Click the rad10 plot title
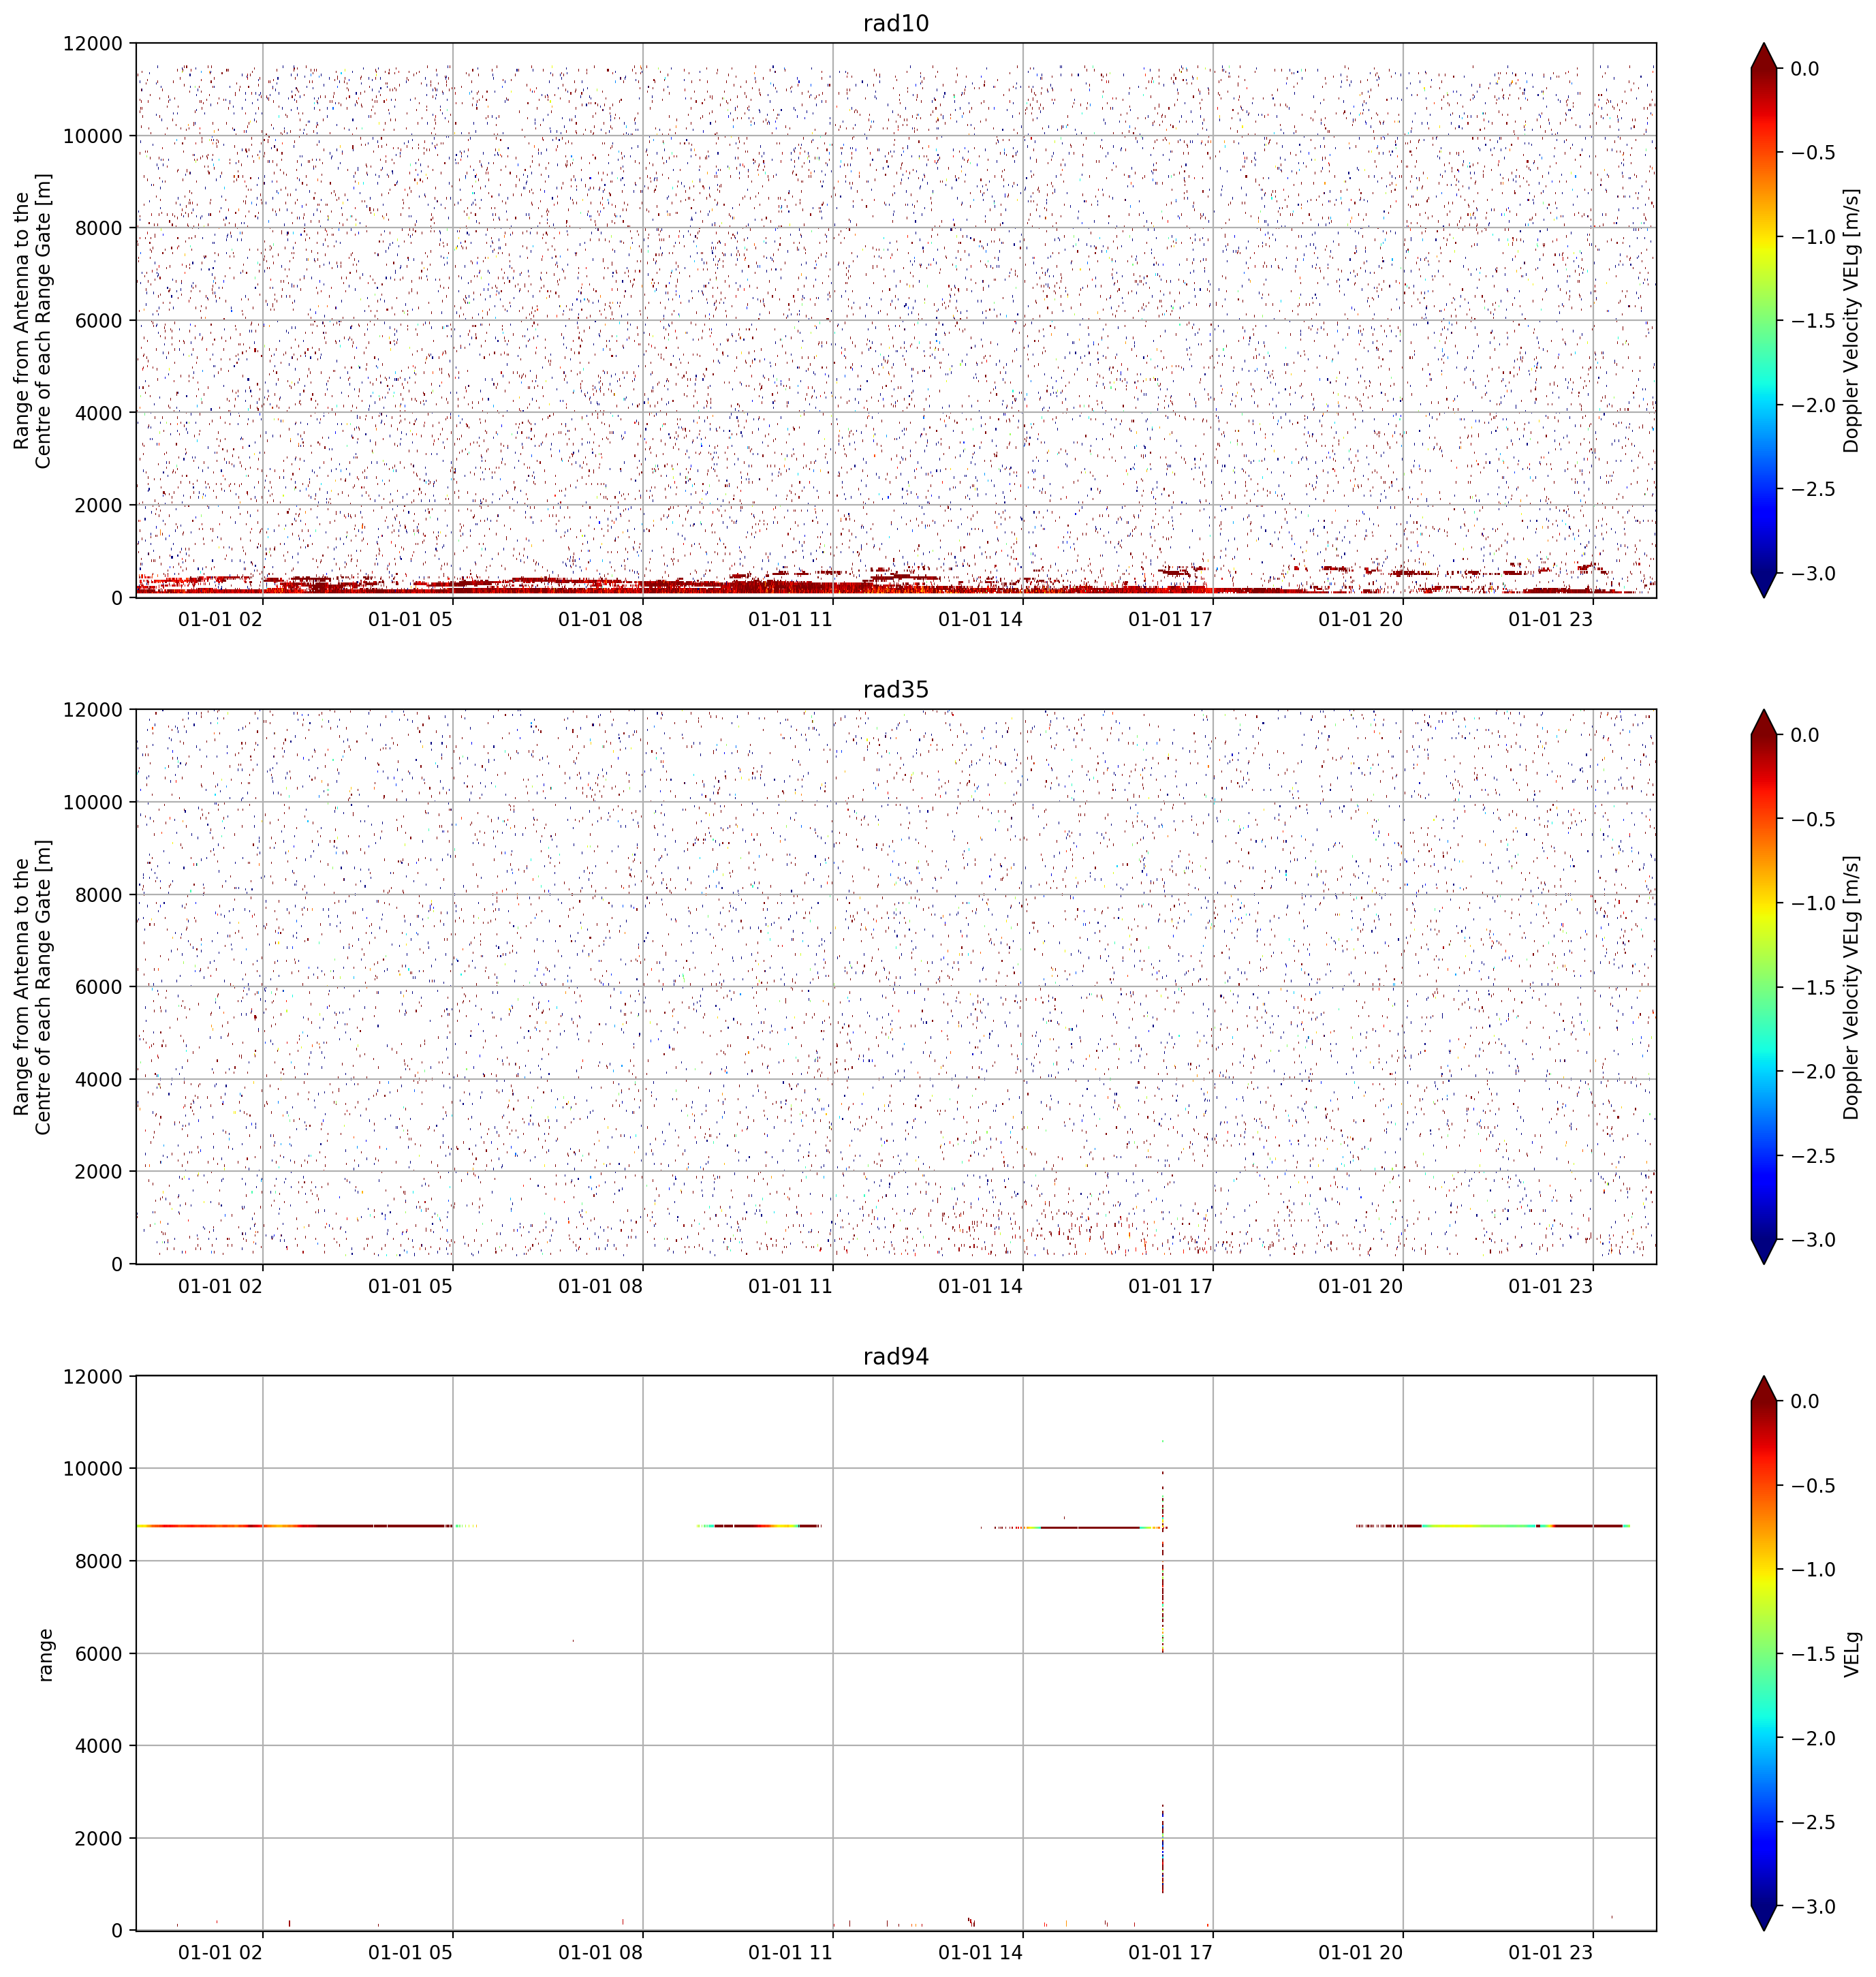The width and height of the screenshot is (1876, 1977). [x=896, y=24]
